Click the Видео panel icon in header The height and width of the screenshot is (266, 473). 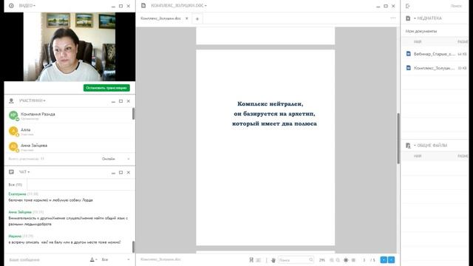coord(11,6)
